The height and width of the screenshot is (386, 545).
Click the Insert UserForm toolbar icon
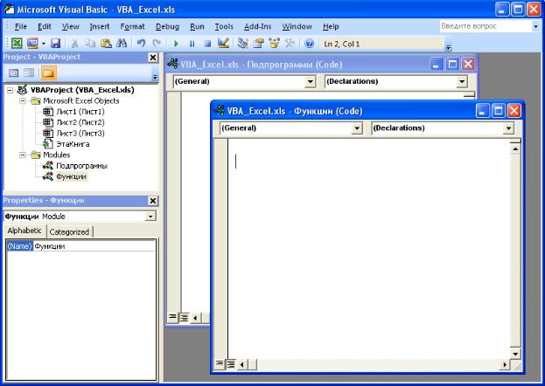coord(32,44)
